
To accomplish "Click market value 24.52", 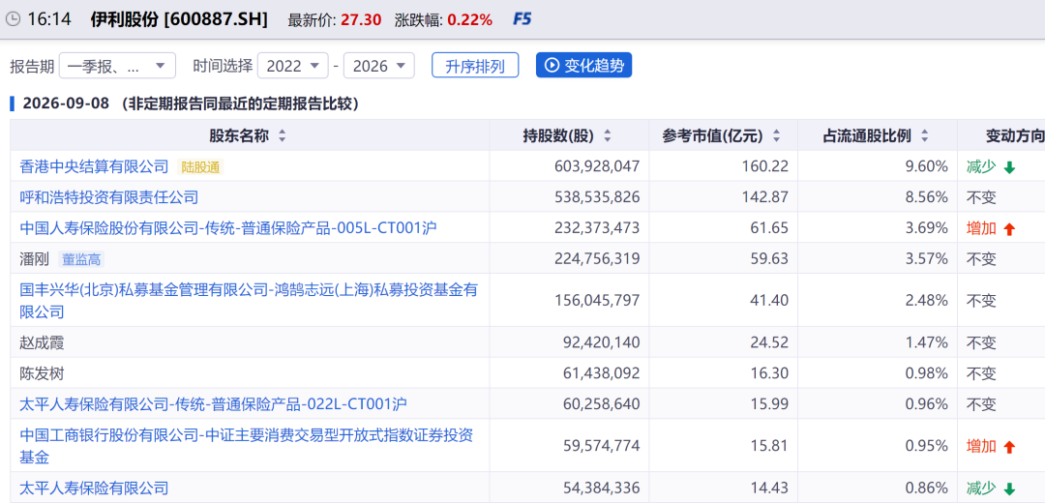I will click(x=771, y=342).
